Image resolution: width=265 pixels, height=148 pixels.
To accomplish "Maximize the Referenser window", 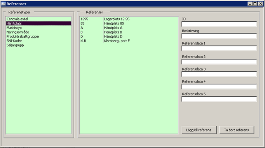I will (255, 4).
